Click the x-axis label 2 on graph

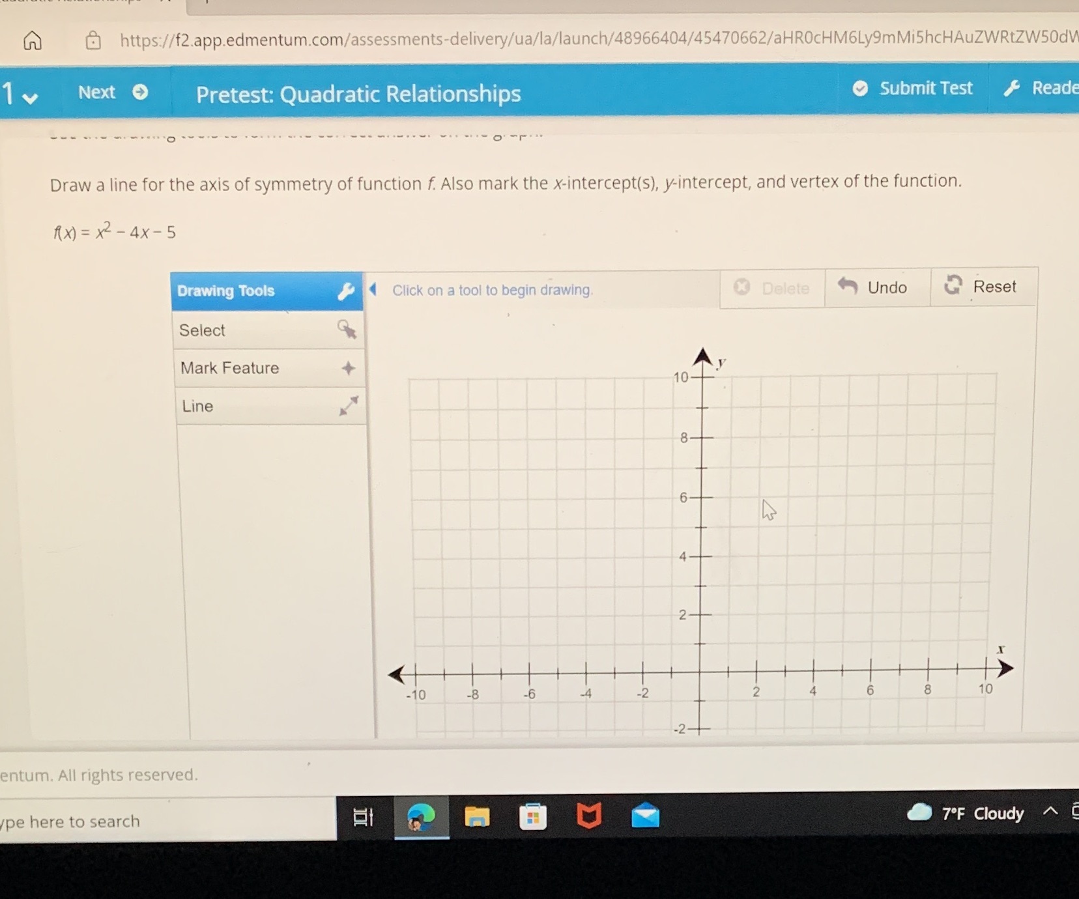756,692
